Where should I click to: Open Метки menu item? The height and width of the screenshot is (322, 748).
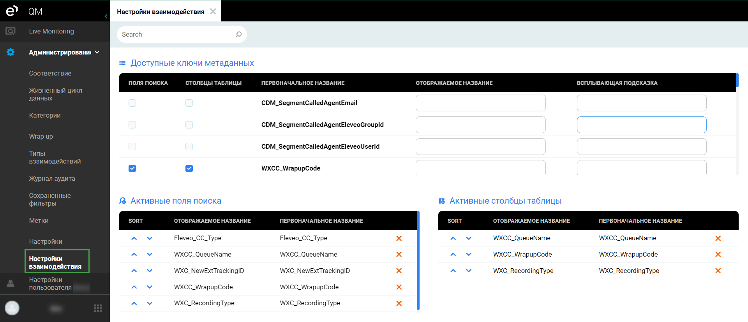click(39, 220)
